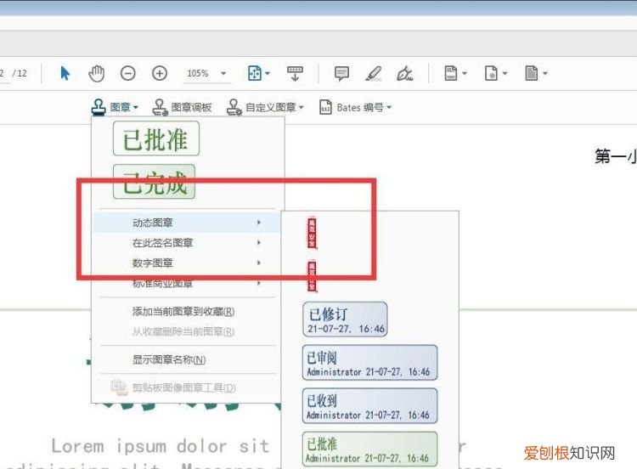Click the zoom out minus icon
Viewport: 637px width, 469px height.
128,74
